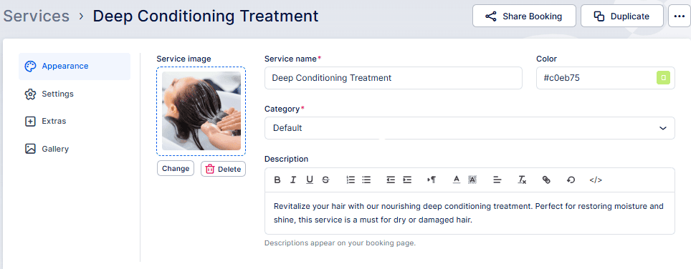
Task: Increase indent in description
Action: point(407,180)
